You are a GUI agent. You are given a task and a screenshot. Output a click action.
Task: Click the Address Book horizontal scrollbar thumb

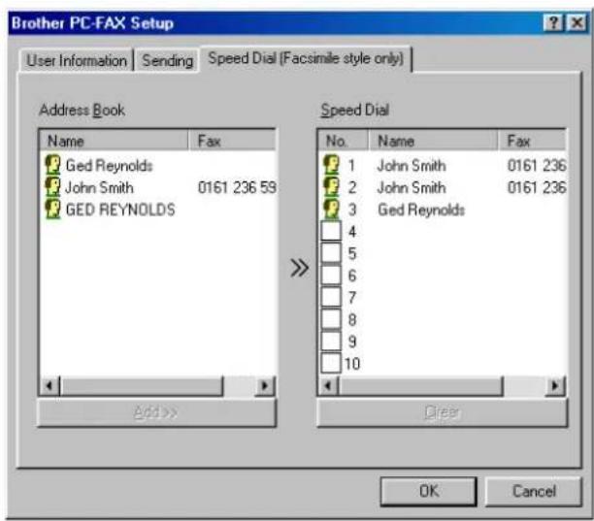click(x=142, y=386)
